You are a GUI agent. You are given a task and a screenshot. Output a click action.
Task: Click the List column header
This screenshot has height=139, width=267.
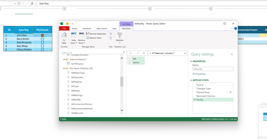coord(138,59)
